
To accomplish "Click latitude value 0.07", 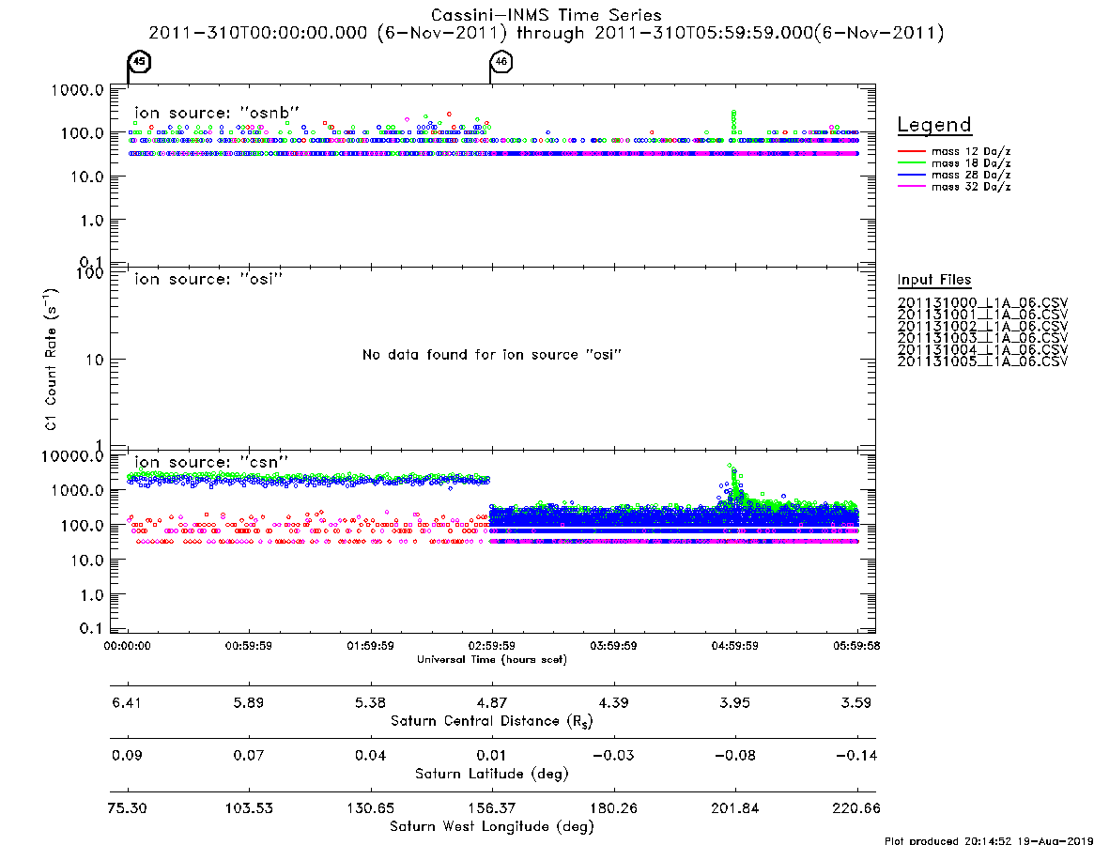I will (x=249, y=756).
